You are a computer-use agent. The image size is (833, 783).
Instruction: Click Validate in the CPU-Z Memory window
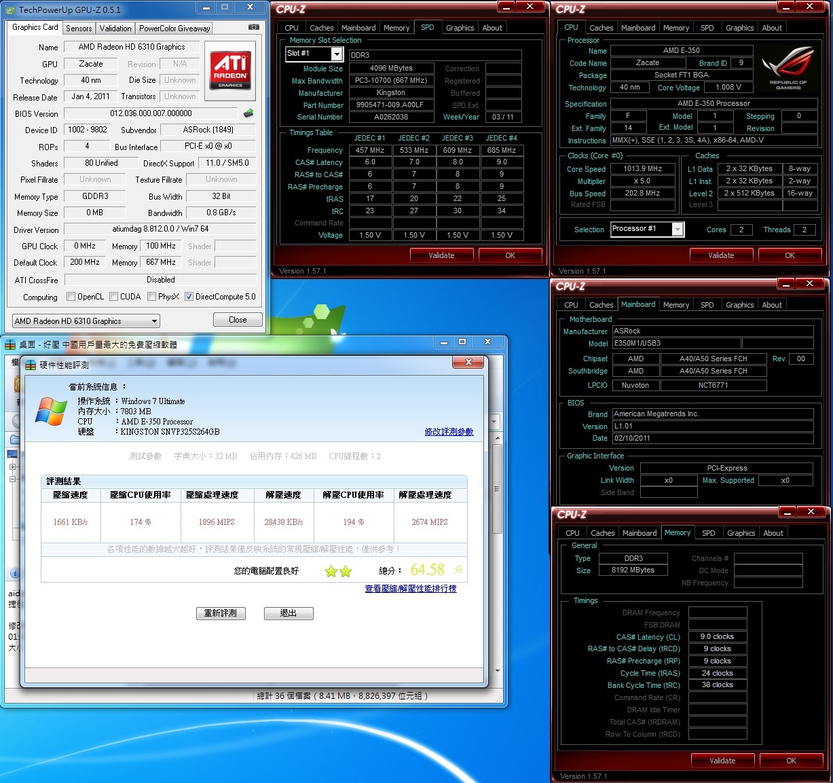(x=722, y=761)
